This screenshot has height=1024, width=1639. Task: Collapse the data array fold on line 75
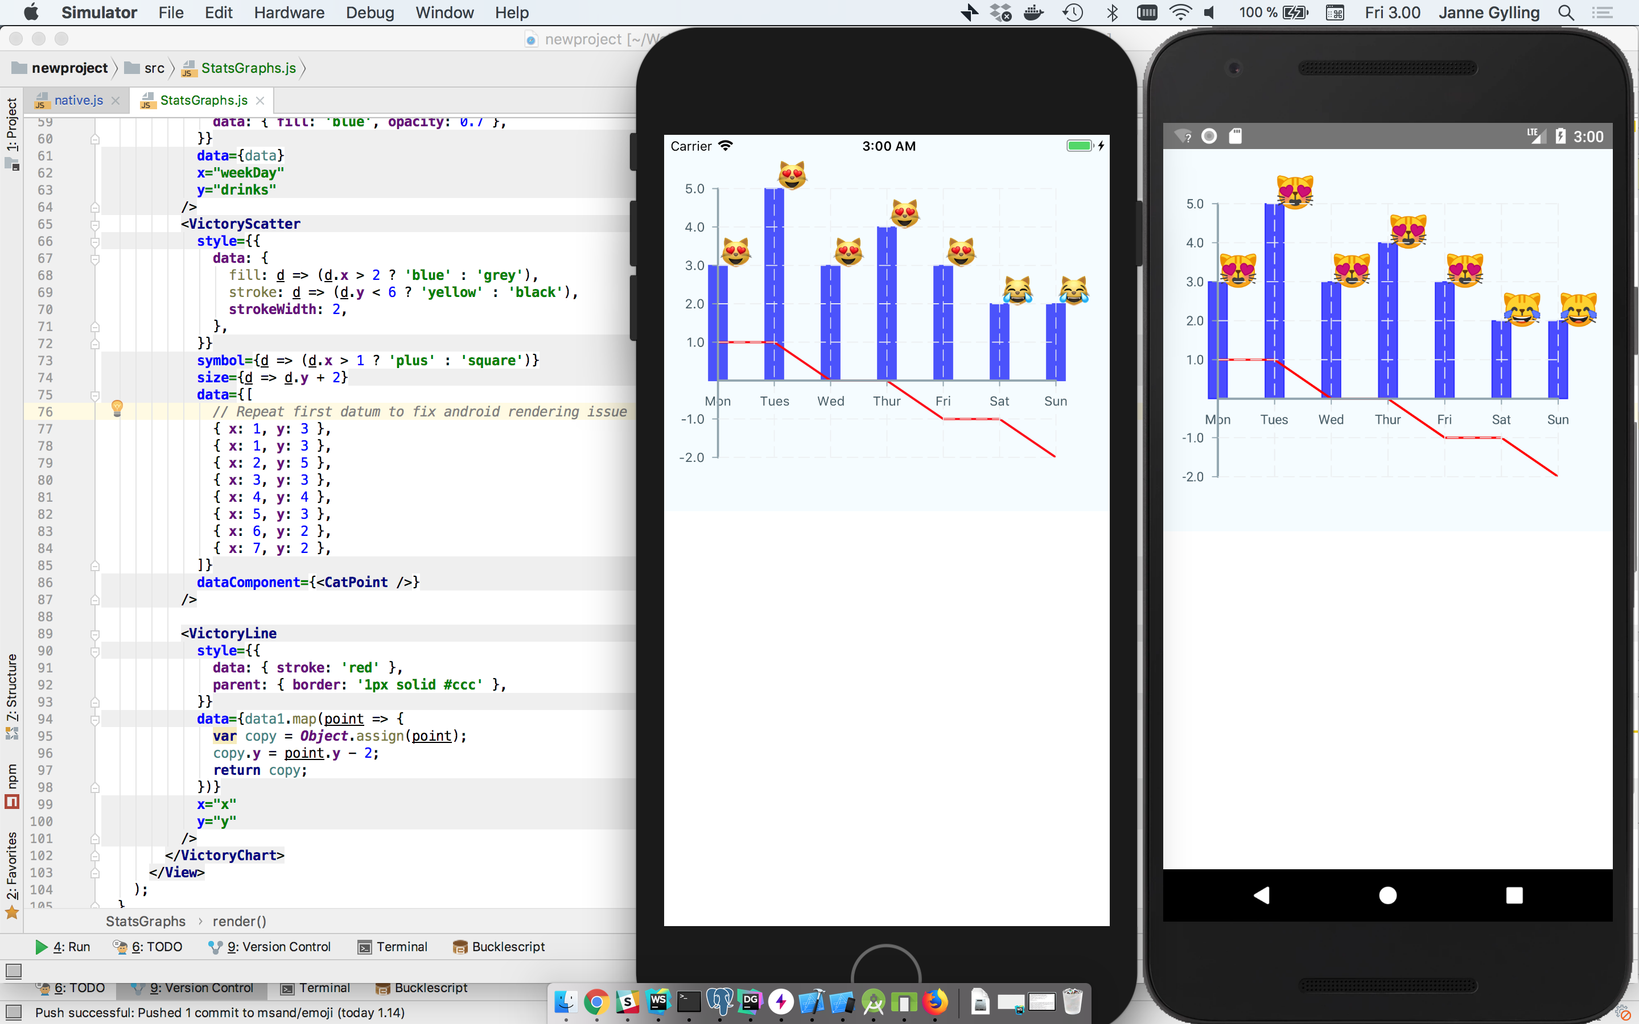click(95, 395)
